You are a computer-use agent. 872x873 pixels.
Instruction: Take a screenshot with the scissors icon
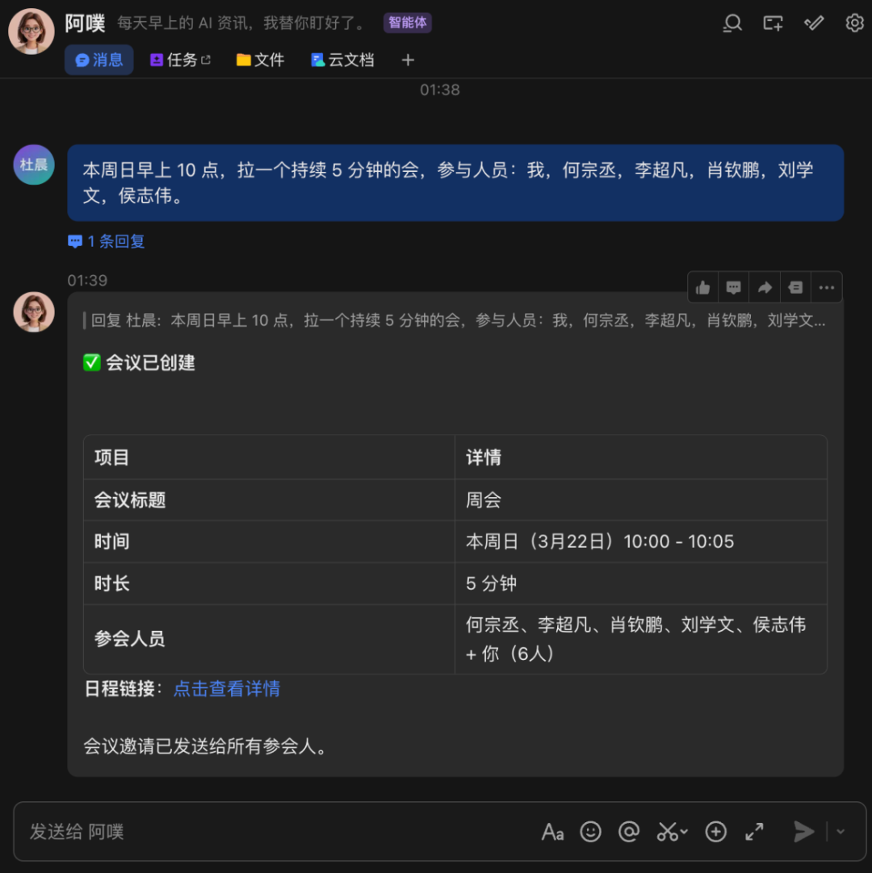667,832
